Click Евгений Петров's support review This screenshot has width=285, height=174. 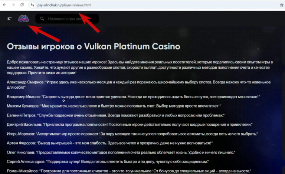pyautogui.click(x=116, y=115)
